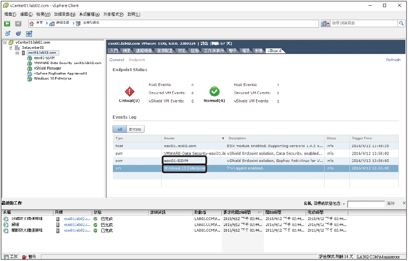
Task: Click the Datacenter01 building icon
Action: click(18, 48)
